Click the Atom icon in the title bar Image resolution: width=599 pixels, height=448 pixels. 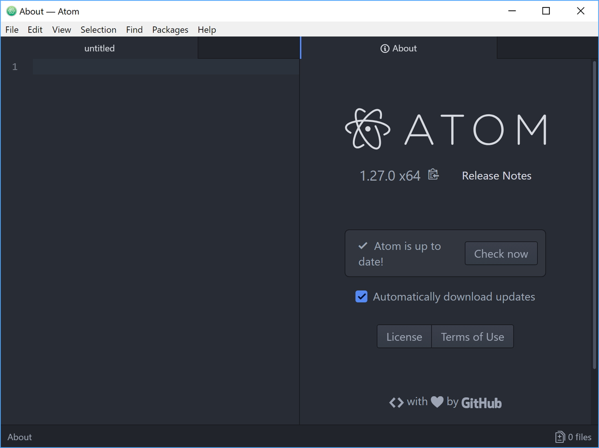(x=10, y=10)
